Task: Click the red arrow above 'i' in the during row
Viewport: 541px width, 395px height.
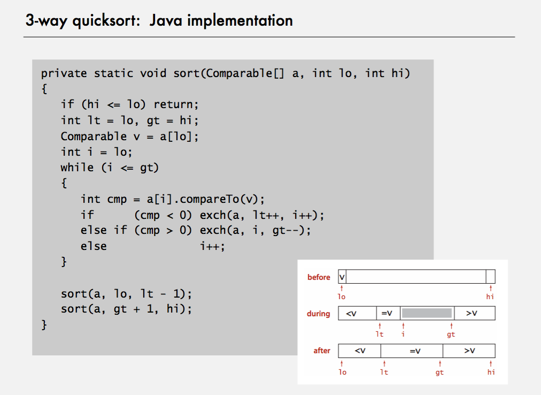Action: click(x=403, y=325)
